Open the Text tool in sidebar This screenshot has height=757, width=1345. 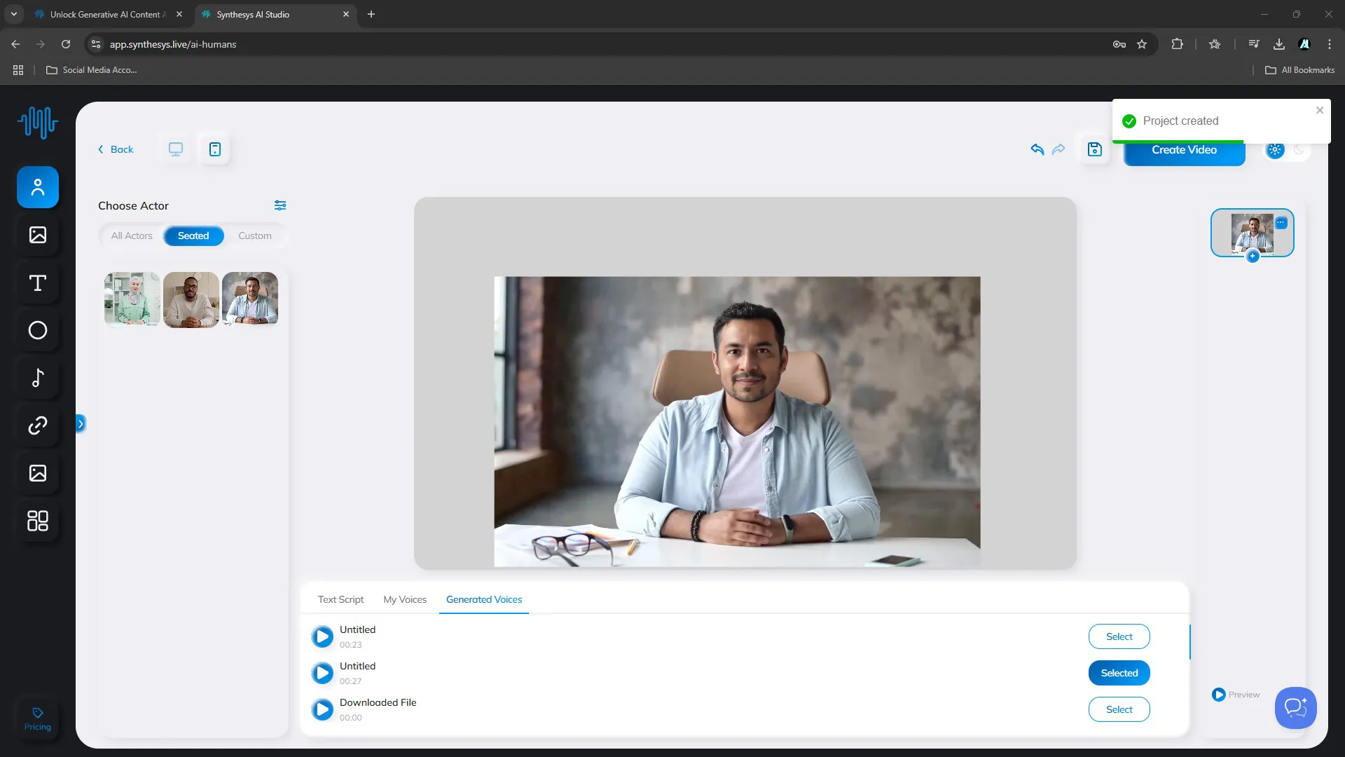point(38,282)
